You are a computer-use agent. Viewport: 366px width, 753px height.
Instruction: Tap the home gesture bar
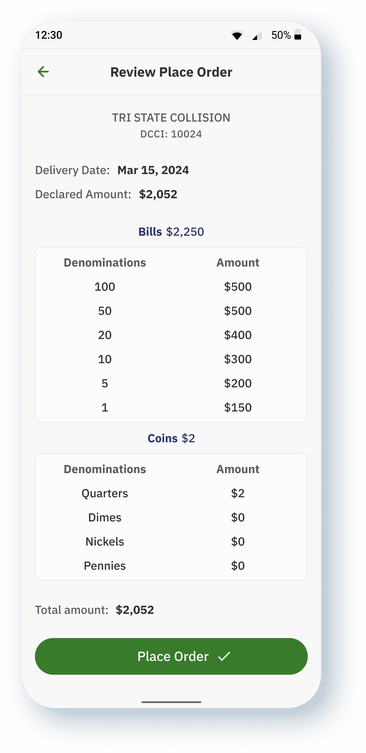coord(171,702)
